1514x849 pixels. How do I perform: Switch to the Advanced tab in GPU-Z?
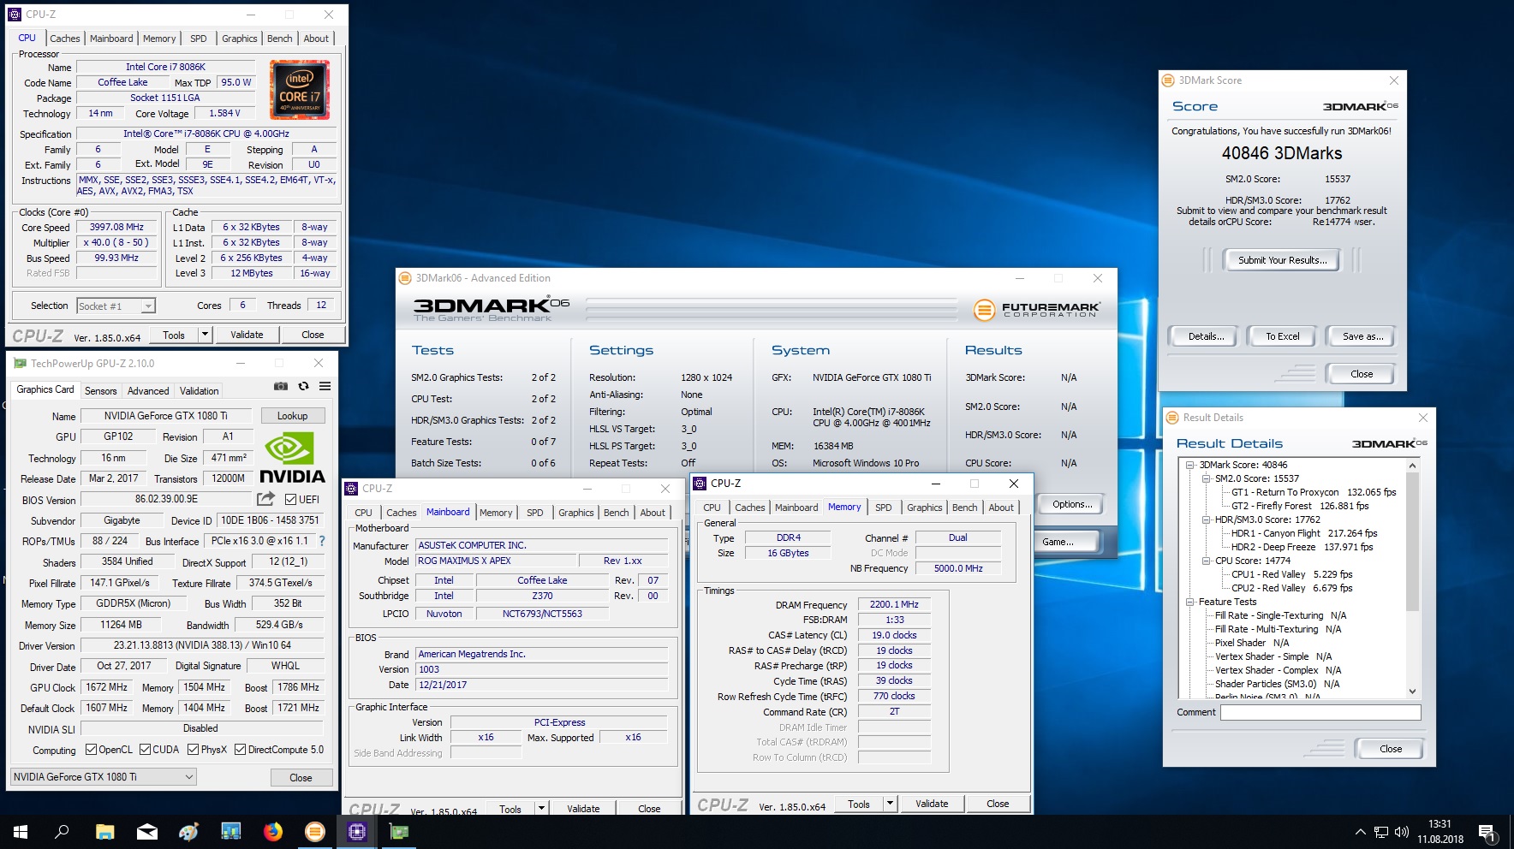point(148,391)
